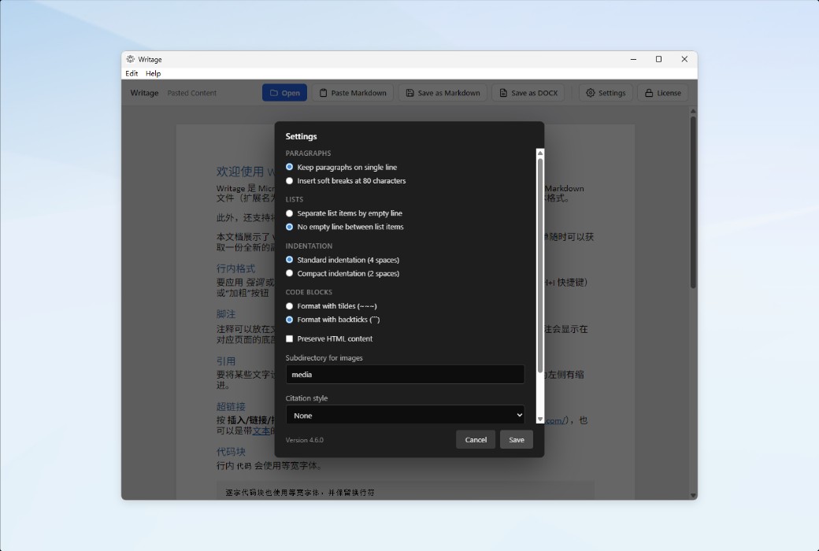
Task: Save the settings with the Save button
Action: (516, 439)
